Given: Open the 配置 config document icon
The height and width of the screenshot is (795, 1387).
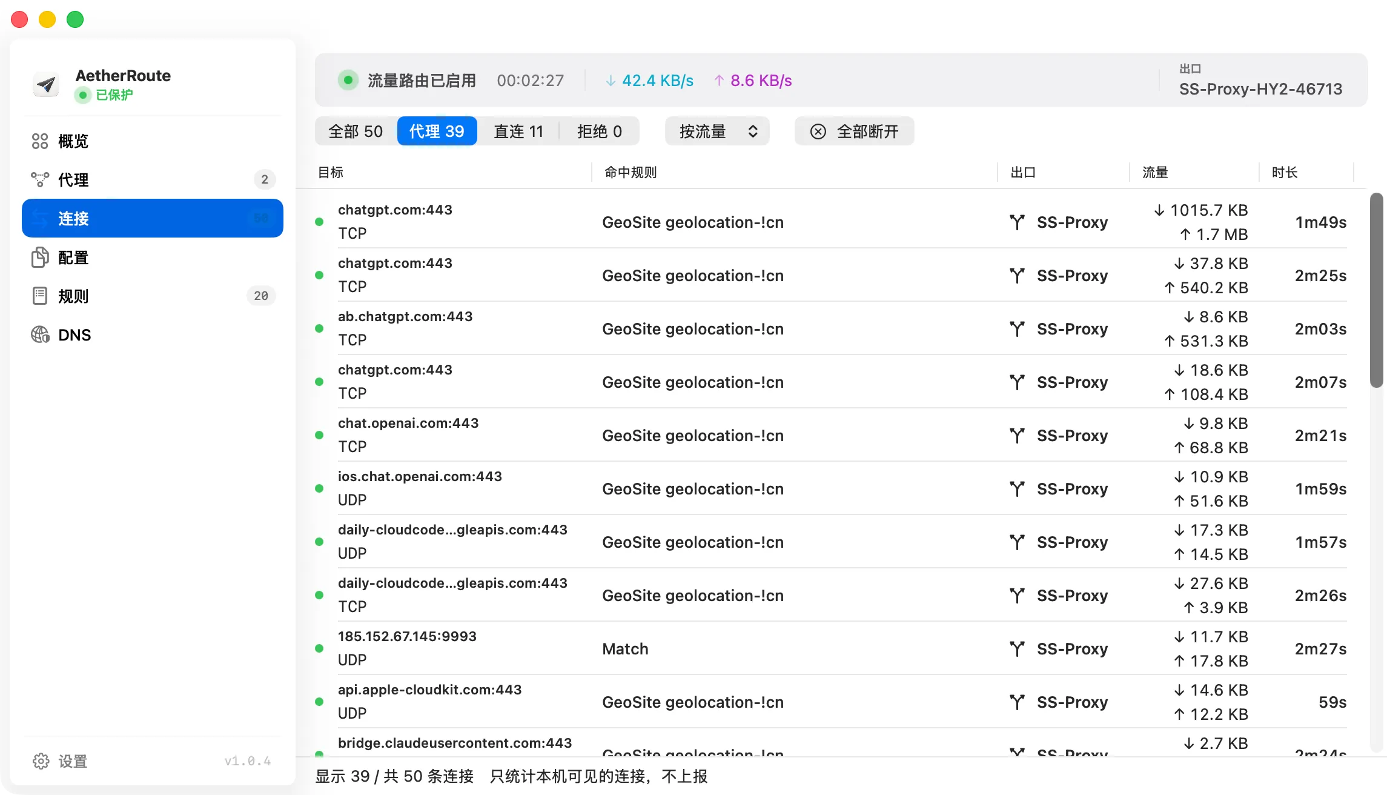Looking at the screenshot, I should (x=40, y=258).
